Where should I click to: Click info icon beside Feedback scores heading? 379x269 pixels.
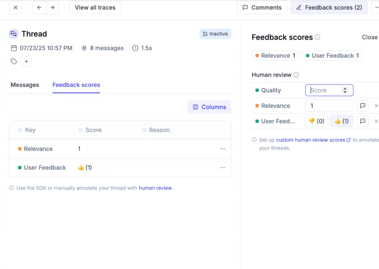[318, 37]
